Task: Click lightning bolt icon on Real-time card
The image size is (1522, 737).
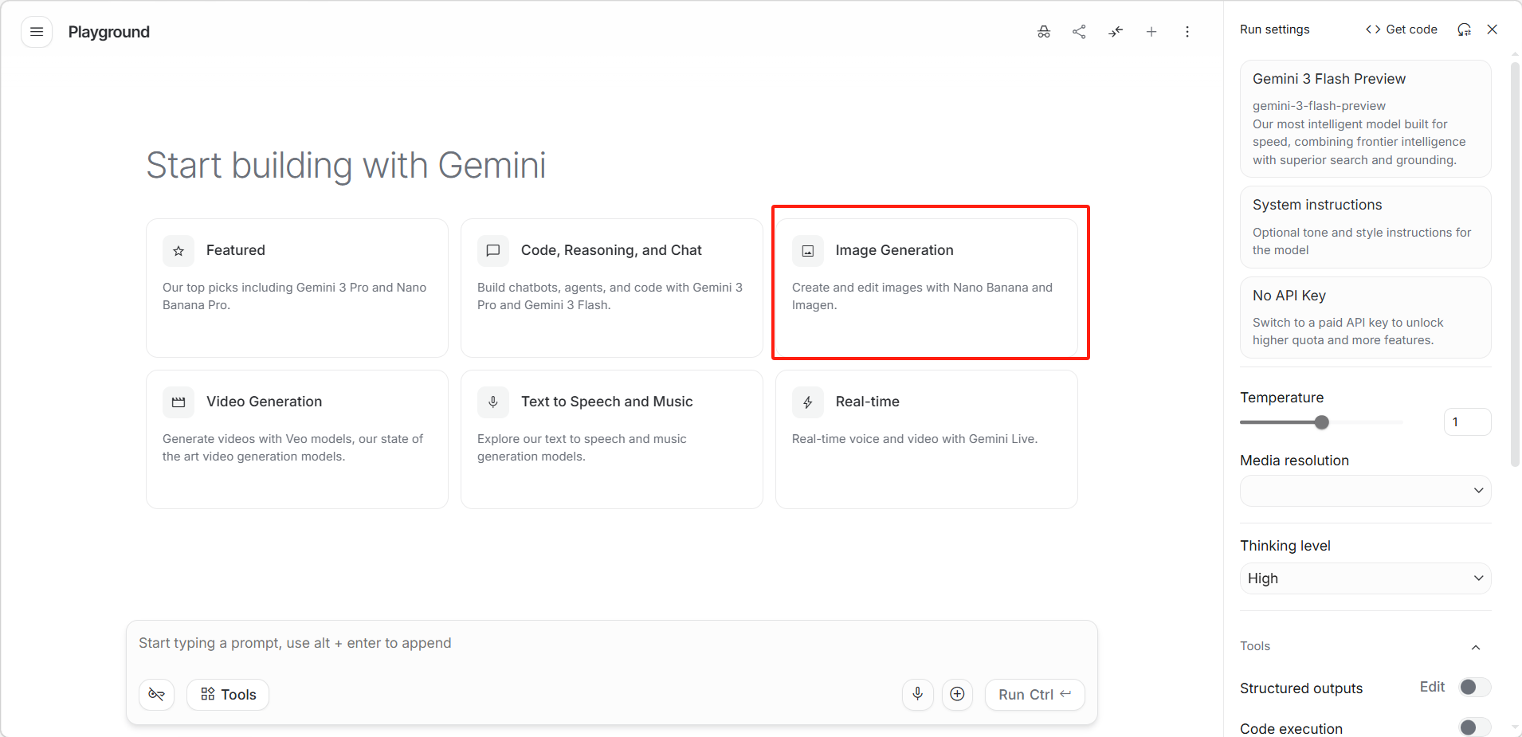Action: pyautogui.click(x=808, y=402)
